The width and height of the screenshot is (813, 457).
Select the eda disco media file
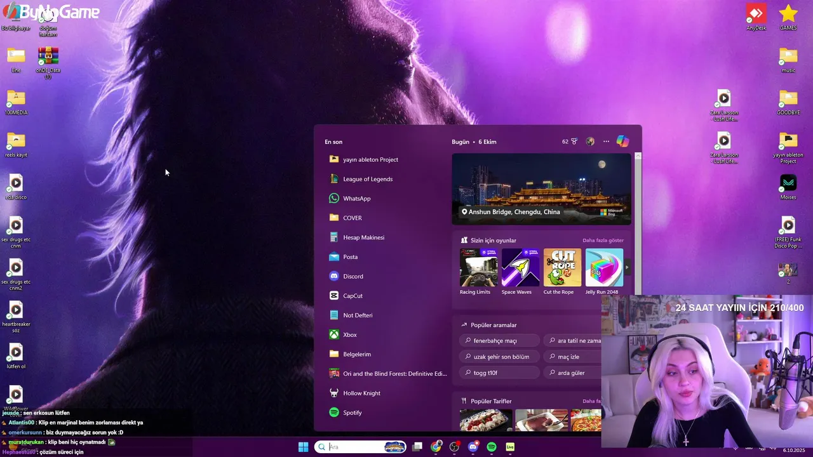16,187
